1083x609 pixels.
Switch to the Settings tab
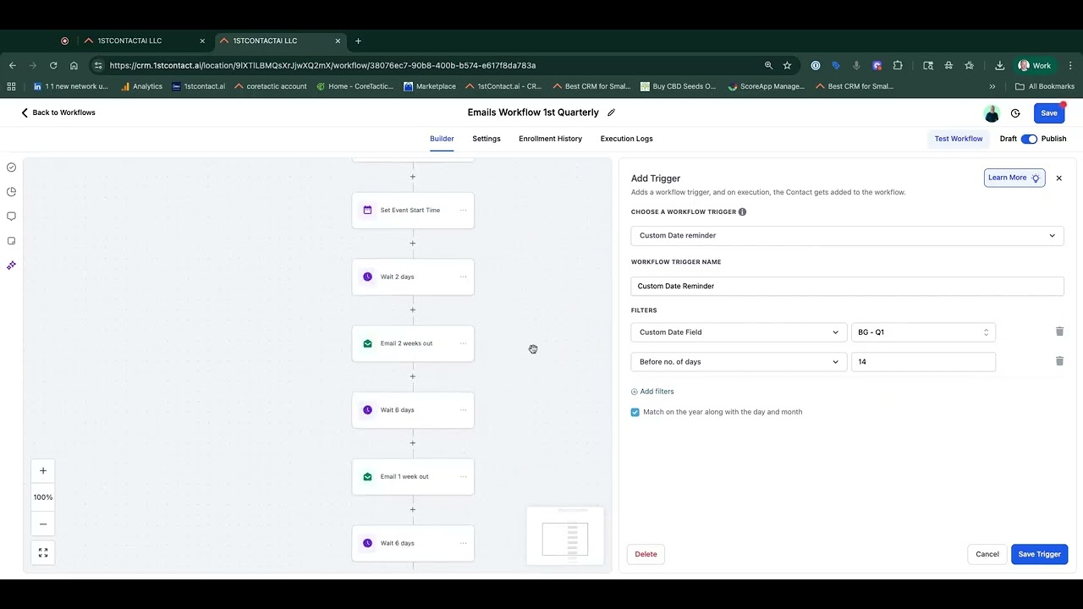(487, 139)
